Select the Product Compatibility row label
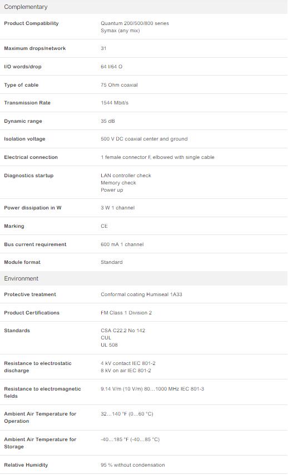 click(31, 23)
